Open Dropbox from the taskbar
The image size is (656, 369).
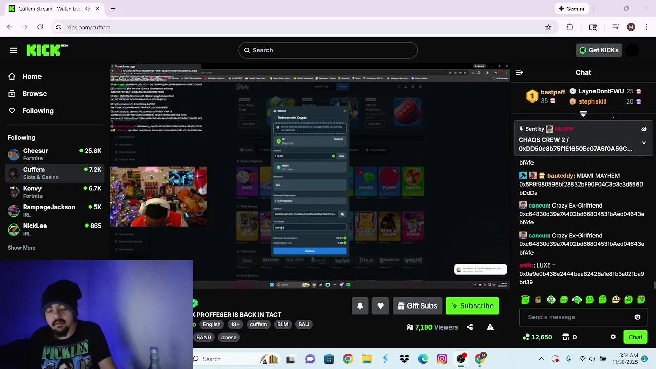tap(404, 359)
